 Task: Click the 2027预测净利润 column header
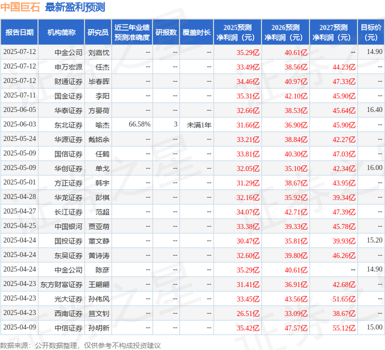click(333, 32)
